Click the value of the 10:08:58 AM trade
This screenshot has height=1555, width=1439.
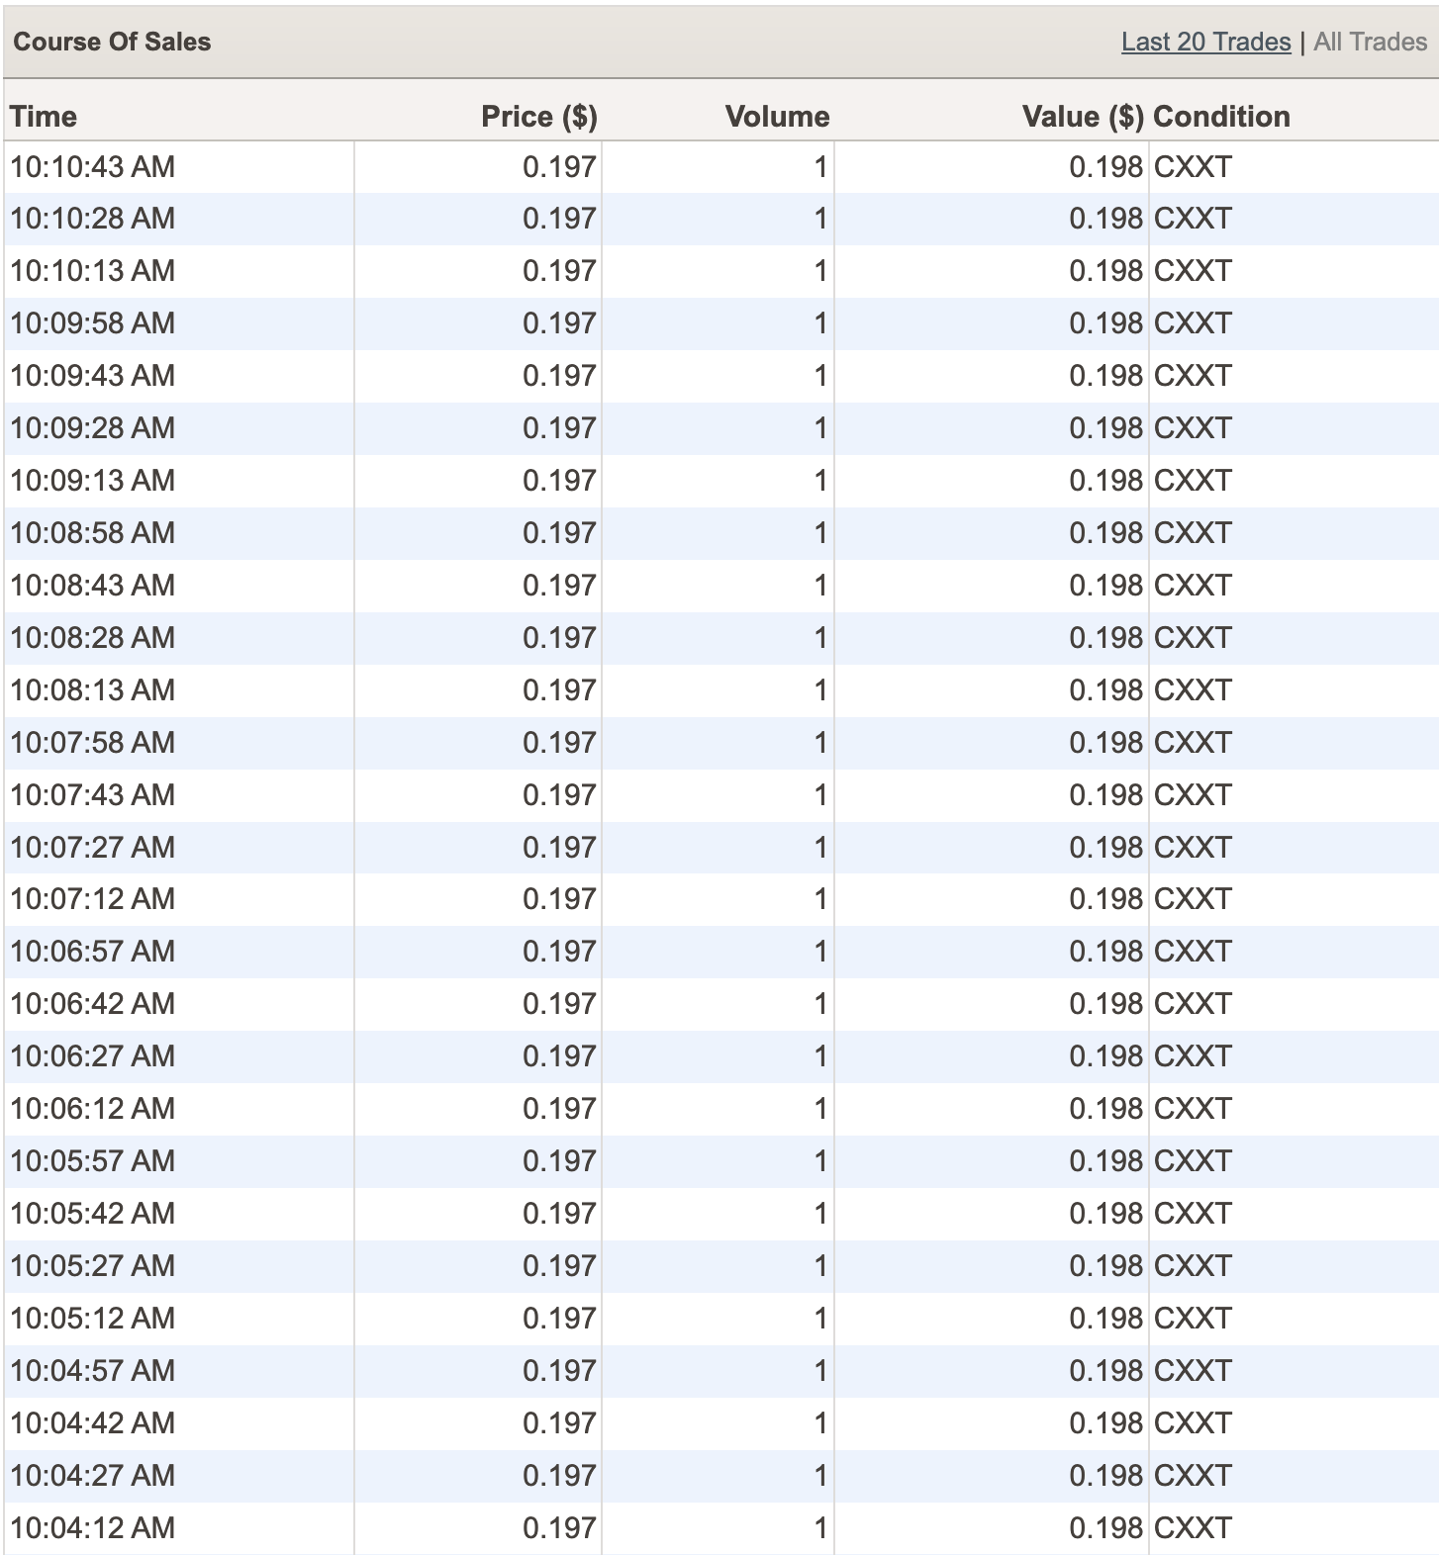point(1105,533)
